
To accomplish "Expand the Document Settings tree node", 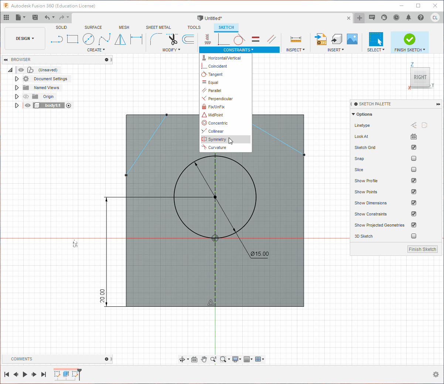I will tap(17, 79).
